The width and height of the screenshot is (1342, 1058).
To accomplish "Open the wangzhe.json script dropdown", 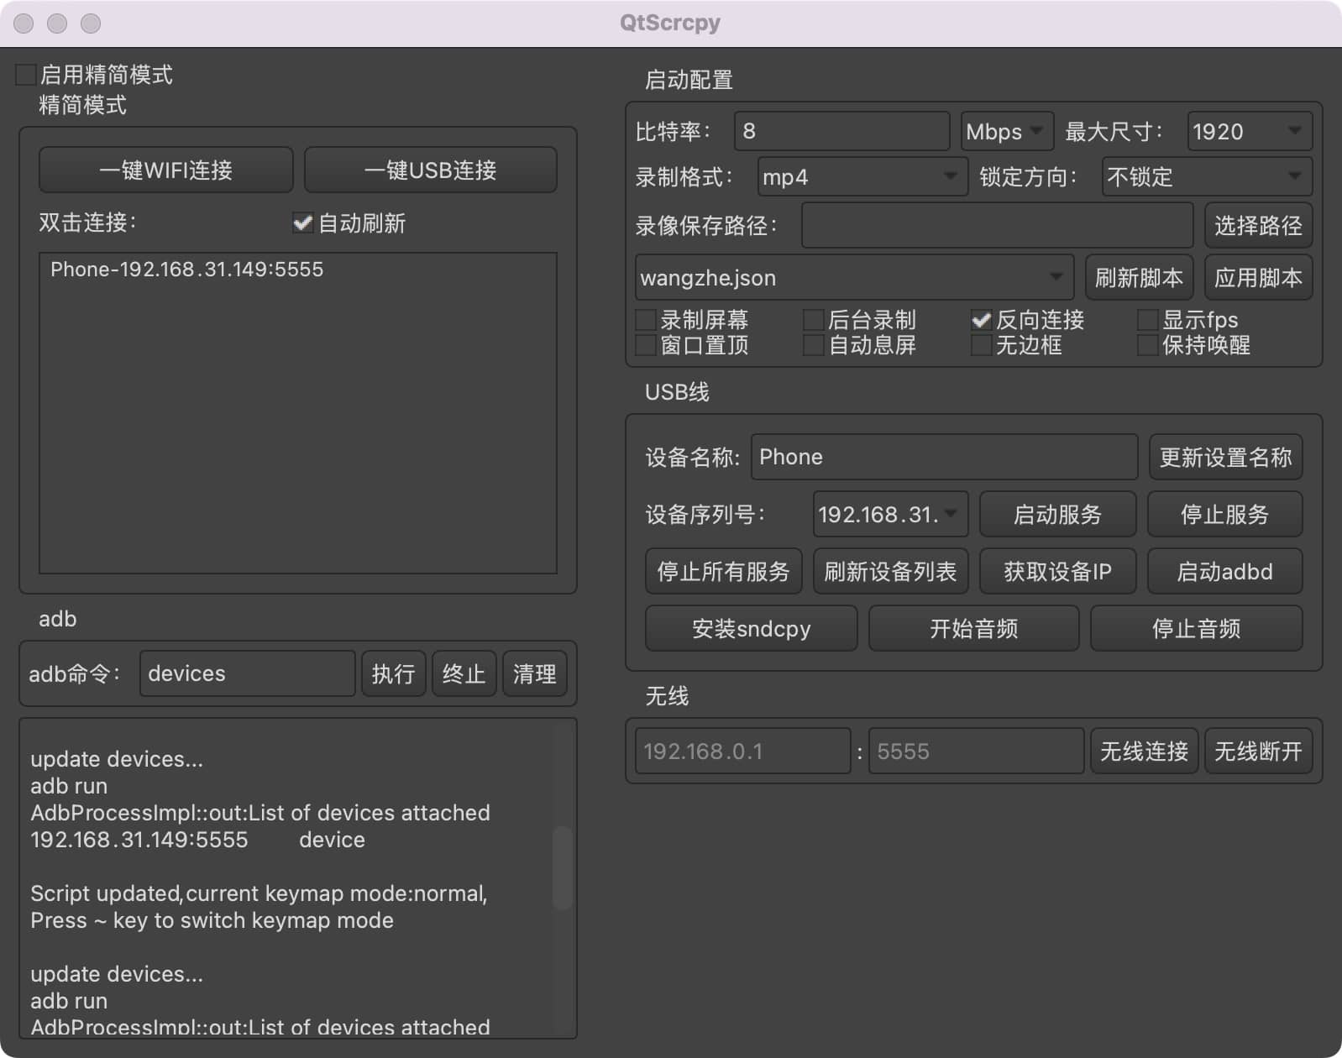I will 854,277.
